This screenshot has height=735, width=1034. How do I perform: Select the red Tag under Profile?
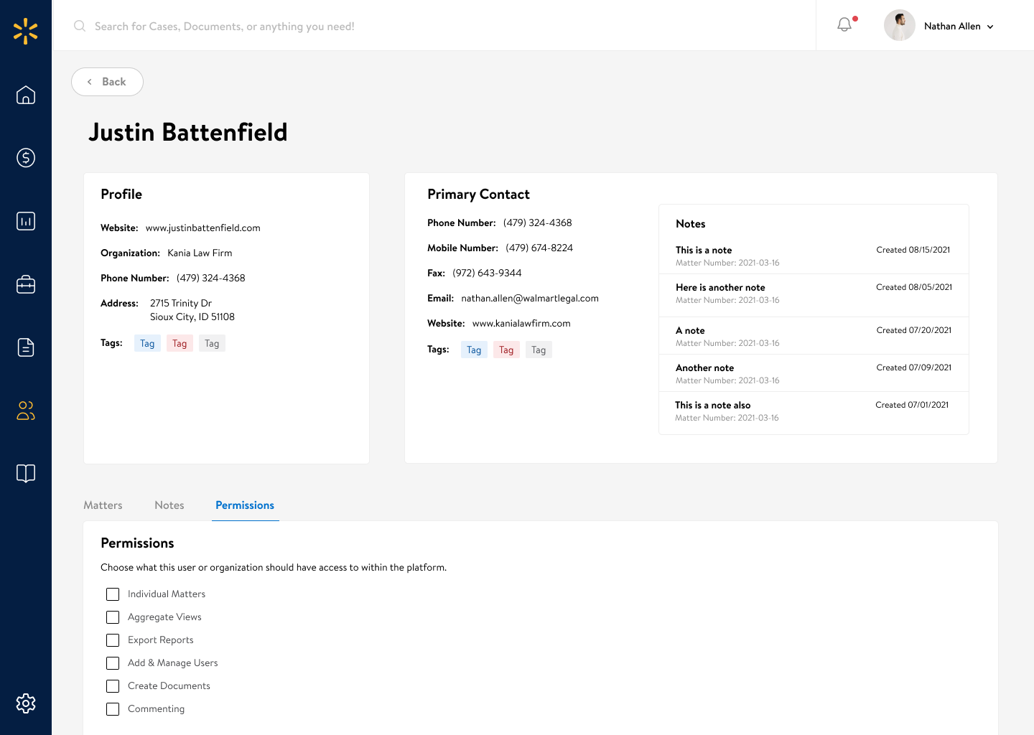tap(180, 343)
